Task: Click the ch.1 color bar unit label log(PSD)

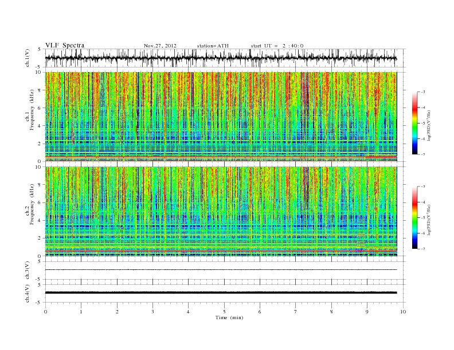Action: tap(429, 125)
